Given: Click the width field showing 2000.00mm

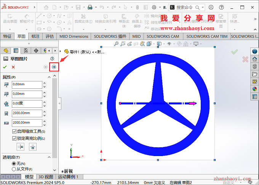Looking at the screenshot, I should click(x=27, y=113).
